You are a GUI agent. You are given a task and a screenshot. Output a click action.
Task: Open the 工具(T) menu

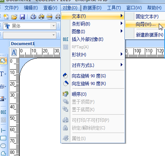point(114,8)
